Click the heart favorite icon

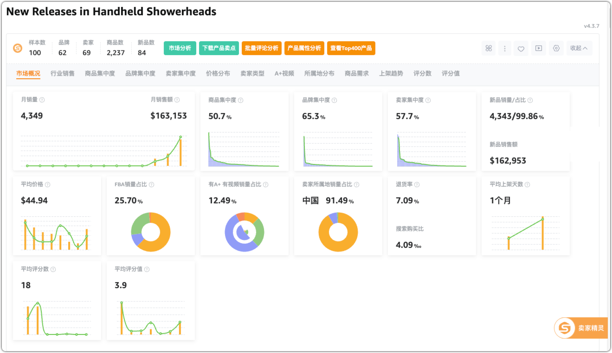pyautogui.click(x=521, y=48)
